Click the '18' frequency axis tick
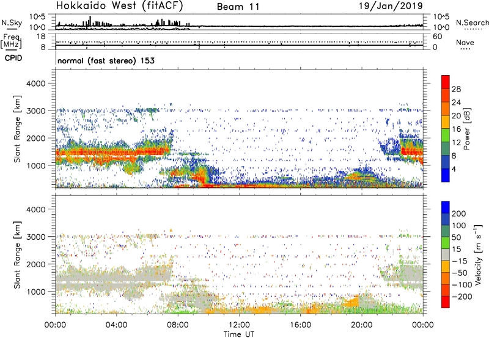489x338 pixels. coord(41,37)
